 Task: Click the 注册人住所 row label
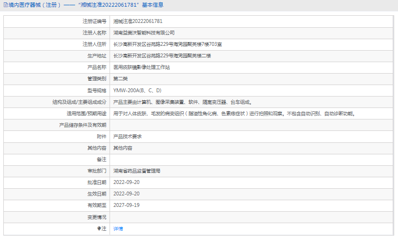[x=94, y=44]
